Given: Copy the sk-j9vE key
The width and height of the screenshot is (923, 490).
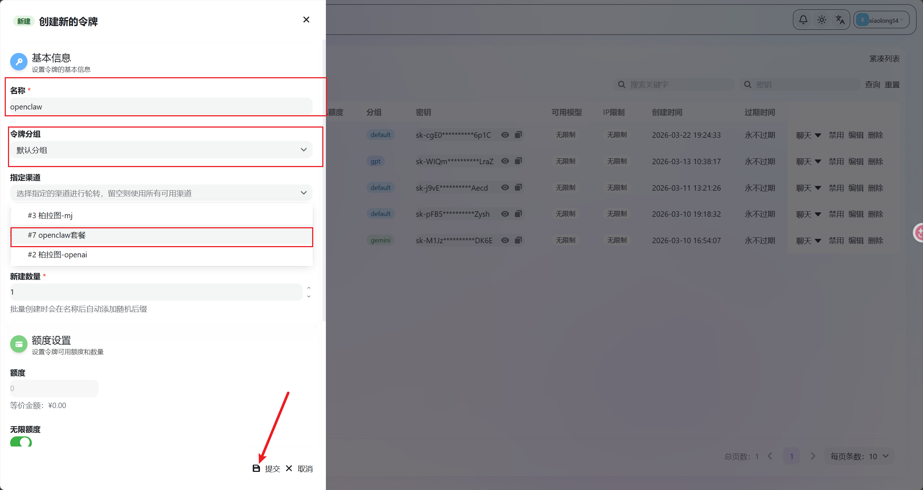Looking at the screenshot, I should 518,187.
